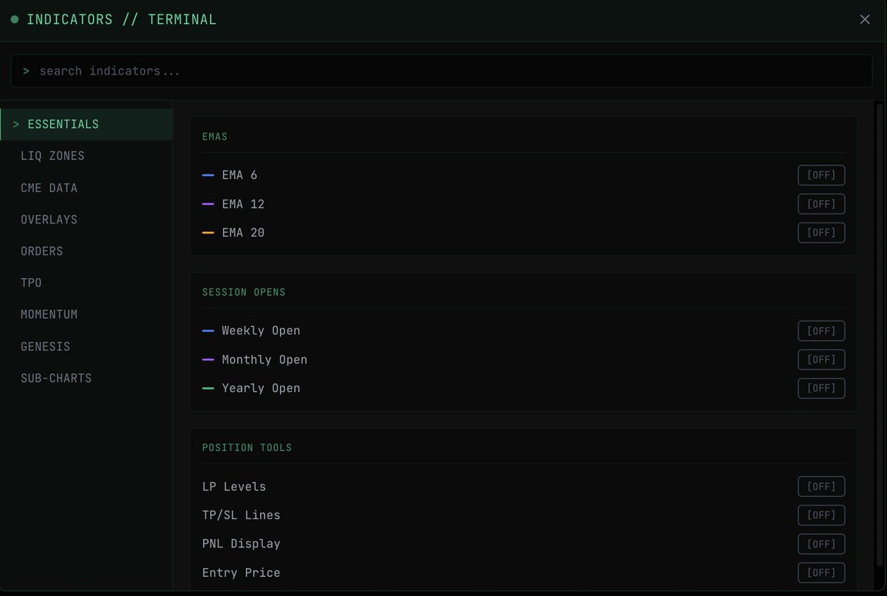This screenshot has width=887, height=596.
Task: Turn on Entry Price toggle
Action: click(821, 572)
